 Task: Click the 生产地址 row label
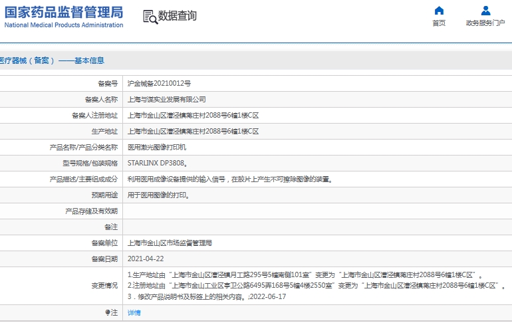coord(104,132)
